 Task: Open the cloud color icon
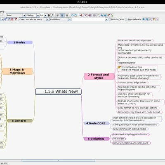click(x=75, y=15)
